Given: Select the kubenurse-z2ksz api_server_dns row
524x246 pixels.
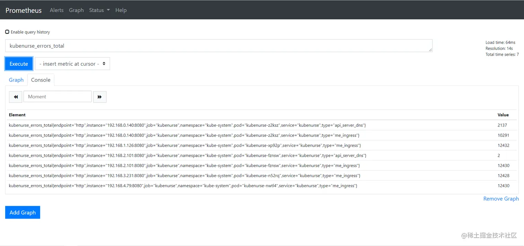Looking at the screenshot, I should [x=262, y=125].
